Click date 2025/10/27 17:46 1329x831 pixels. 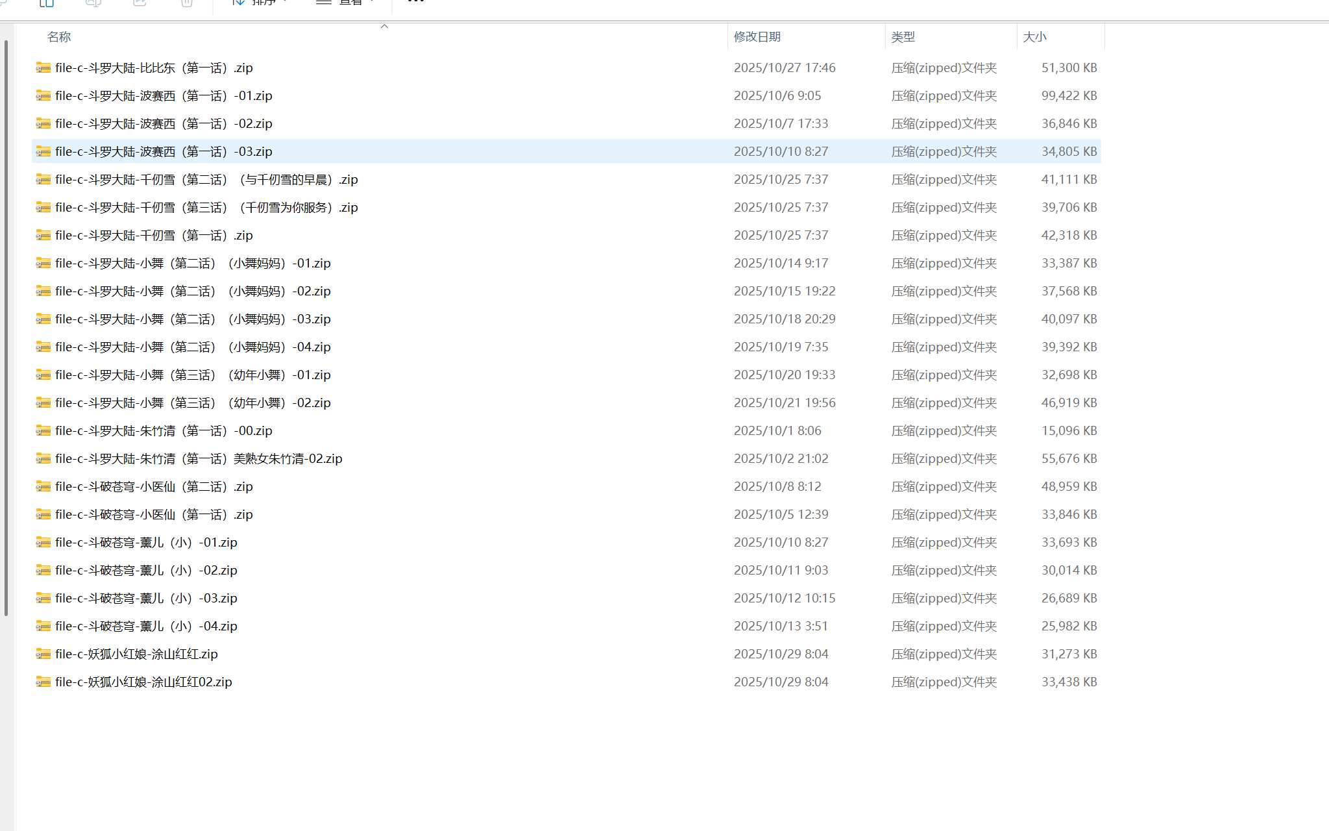pos(785,68)
